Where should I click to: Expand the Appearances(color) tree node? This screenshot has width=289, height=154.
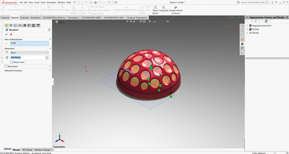[x=247, y=26]
